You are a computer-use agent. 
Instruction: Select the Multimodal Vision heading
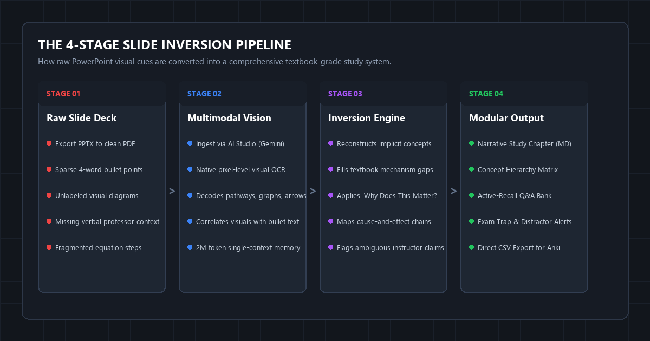[x=229, y=118]
